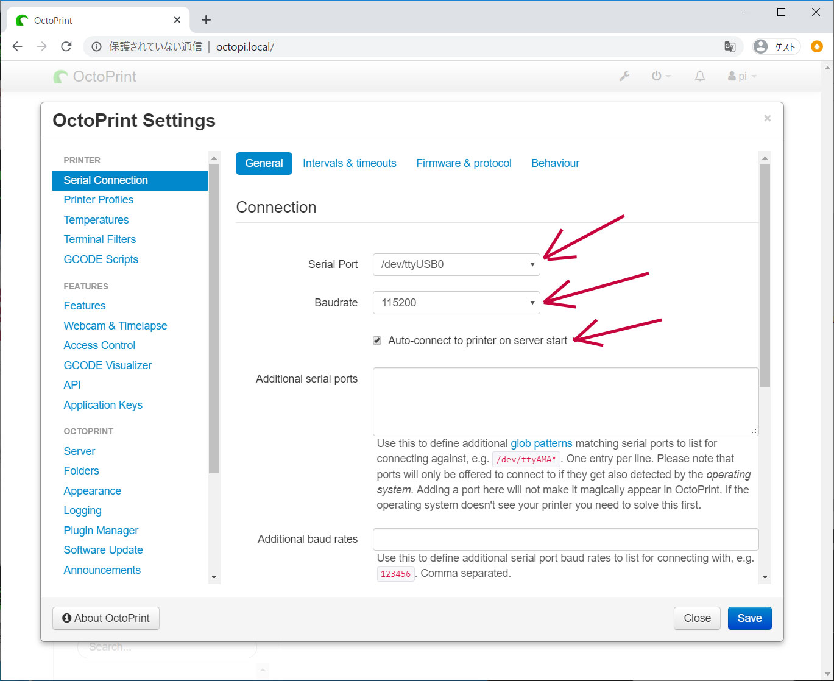Click the glob patterns link

click(542, 443)
